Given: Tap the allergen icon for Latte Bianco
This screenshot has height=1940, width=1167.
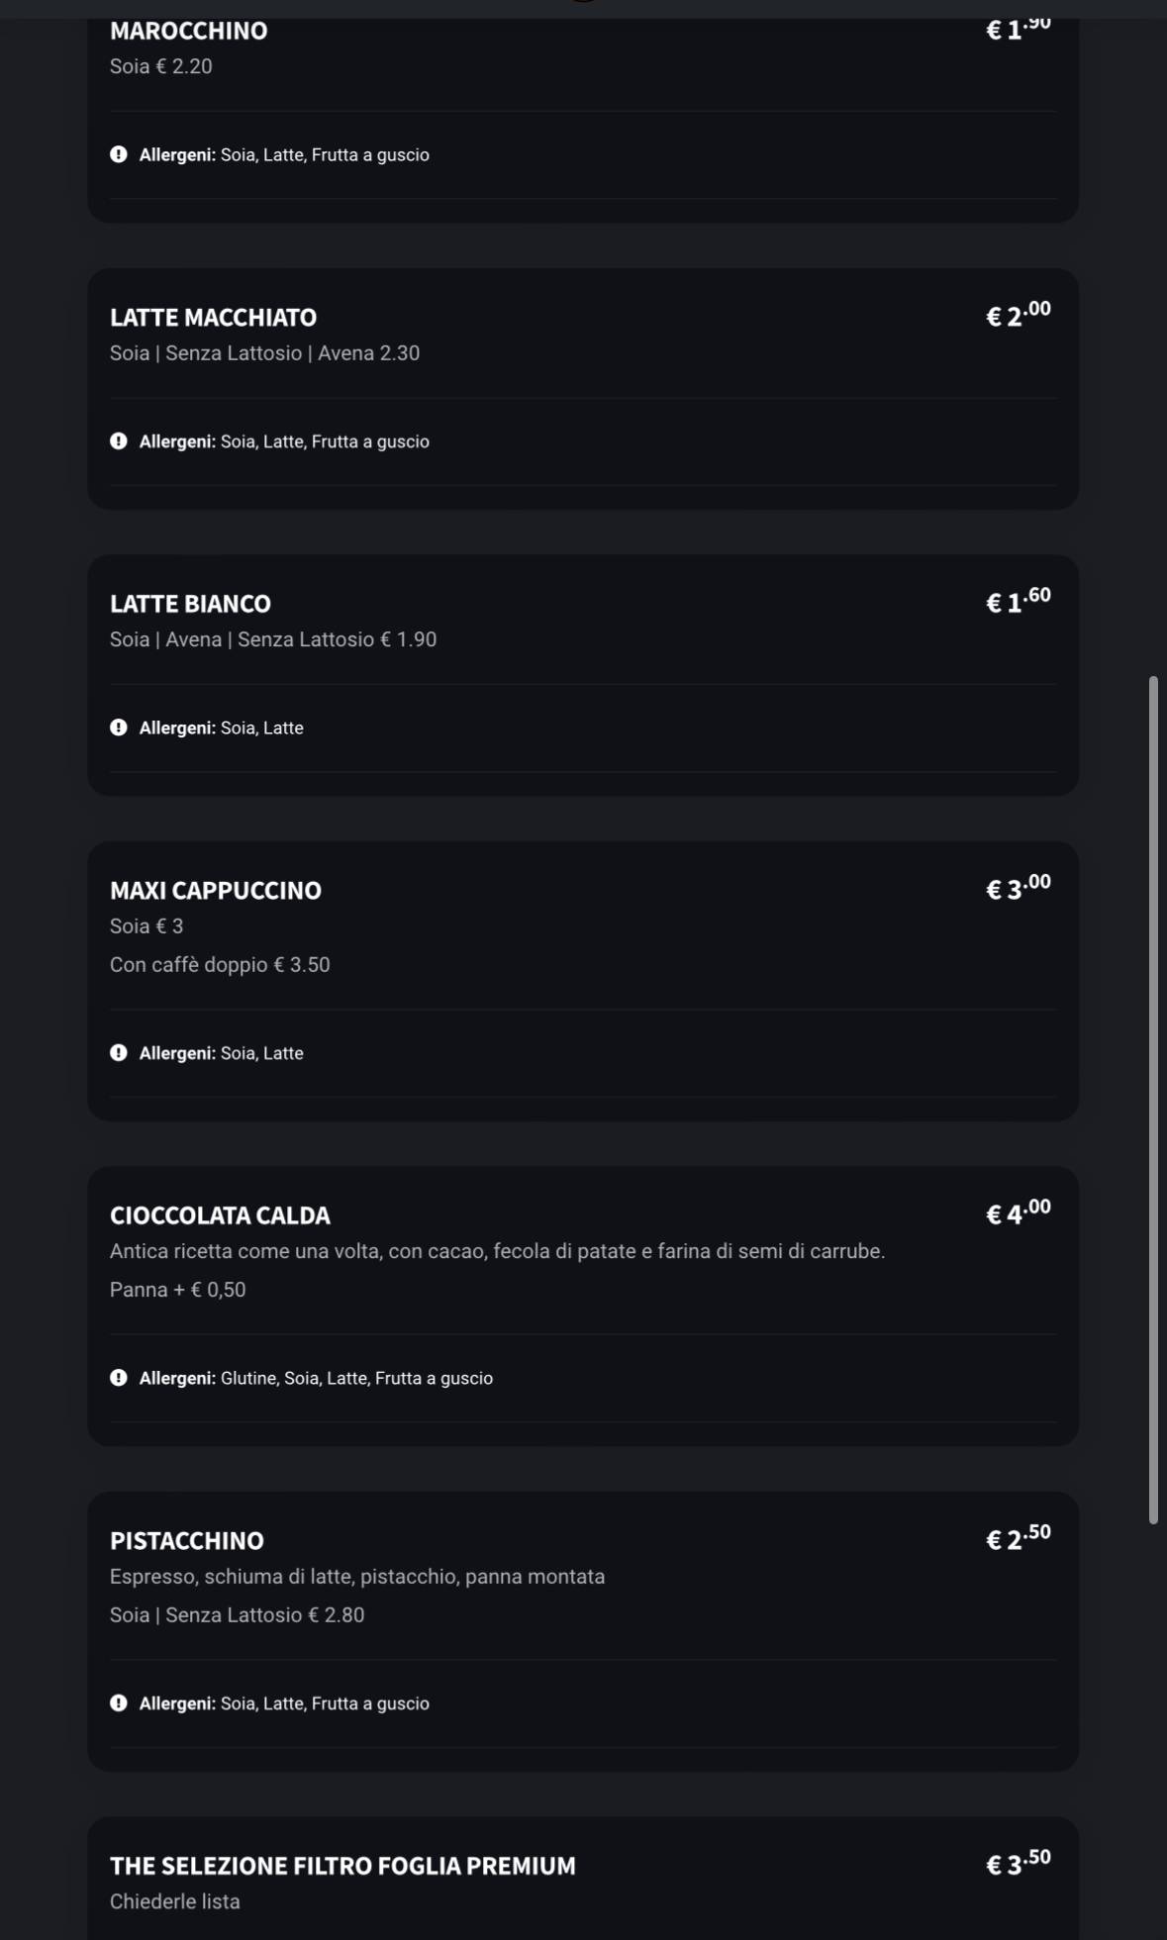Looking at the screenshot, I should coord(119,727).
